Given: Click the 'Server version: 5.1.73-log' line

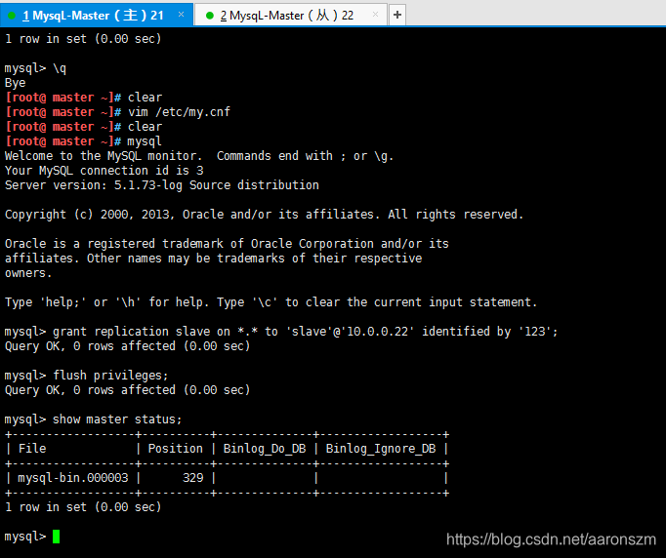Looking at the screenshot, I should [162, 185].
